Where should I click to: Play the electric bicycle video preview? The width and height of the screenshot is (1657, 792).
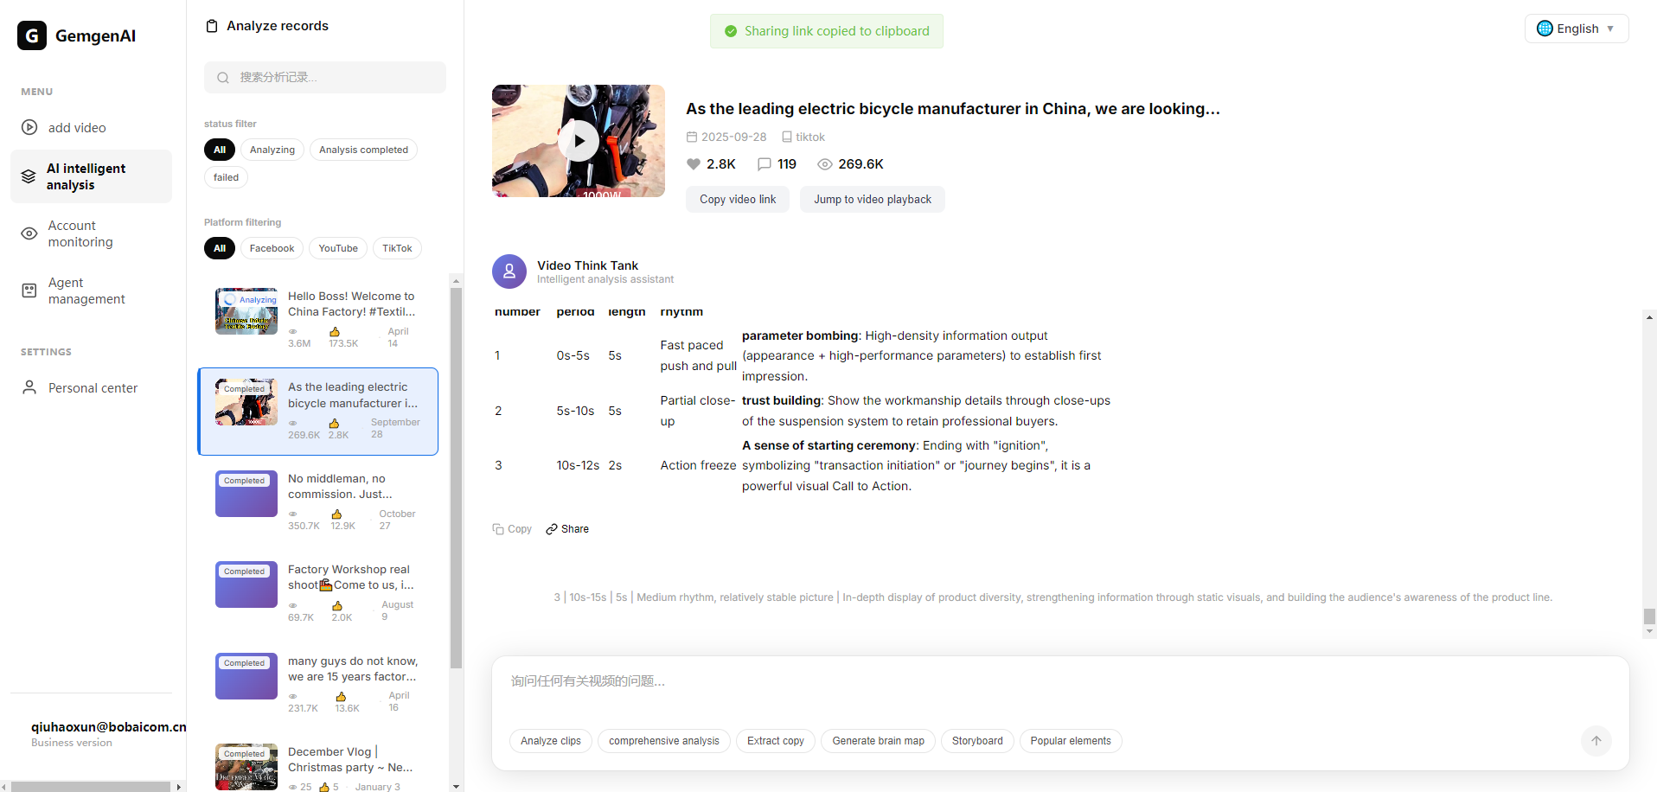(x=578, y=140)
